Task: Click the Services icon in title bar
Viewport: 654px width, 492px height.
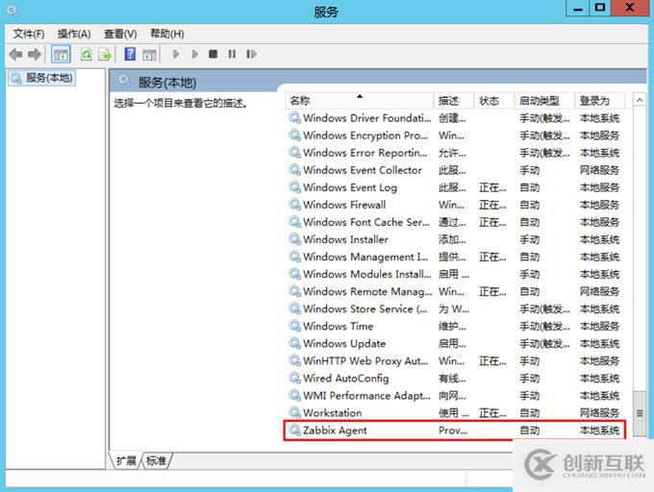Action: (13, 11)
